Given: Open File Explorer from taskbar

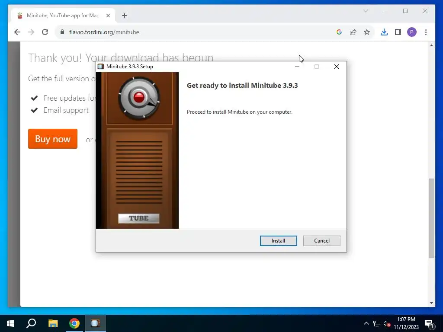Looking at the screenshot, I should click(53, 323).
